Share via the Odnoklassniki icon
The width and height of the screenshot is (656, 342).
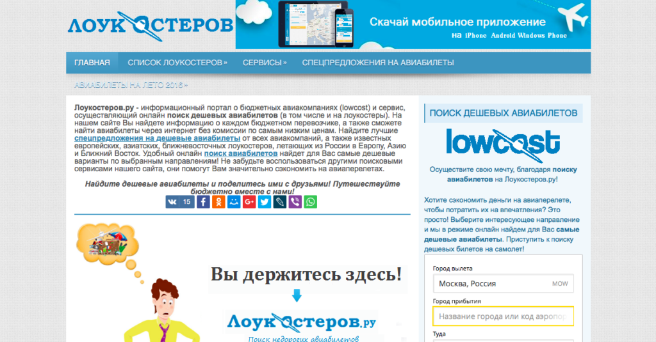click(218, 202)
